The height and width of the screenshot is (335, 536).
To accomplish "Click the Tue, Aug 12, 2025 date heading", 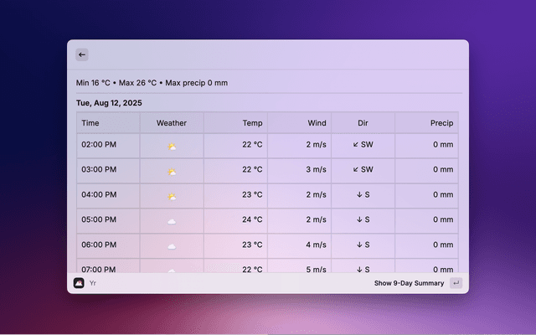I will [x=109, y=103].
